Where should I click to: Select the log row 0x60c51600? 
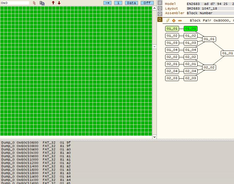pyautogui.click(x=36, y=170)
